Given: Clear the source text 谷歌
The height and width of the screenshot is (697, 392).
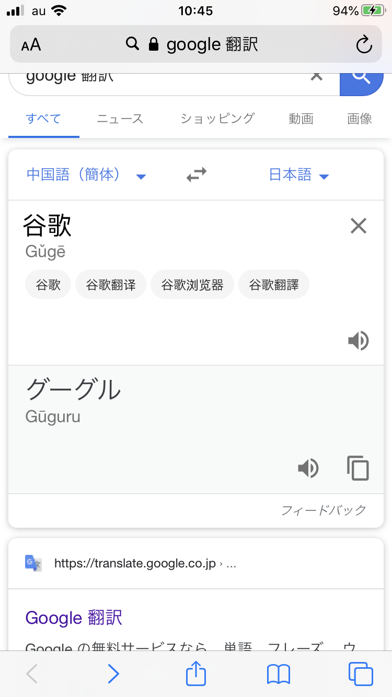Looking at the screenshot, I should (x=359, y=226).
